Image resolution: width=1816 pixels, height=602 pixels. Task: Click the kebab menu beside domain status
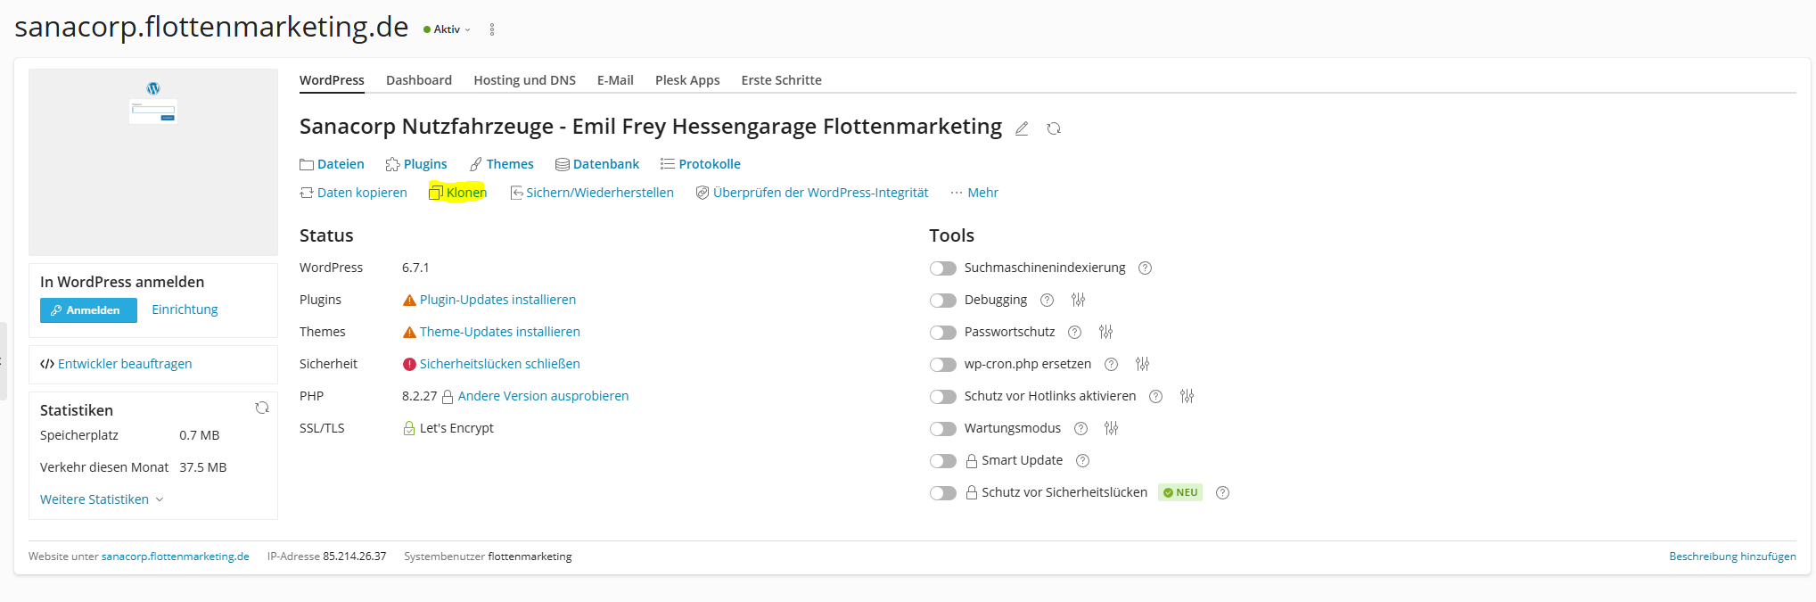point(492,29)
